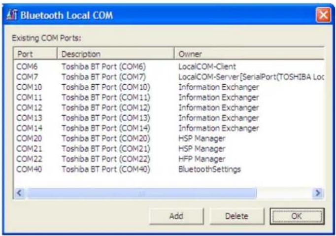Click description Toshiba BT Port (COM10)

pyautogui.click(x=106, y=87)
